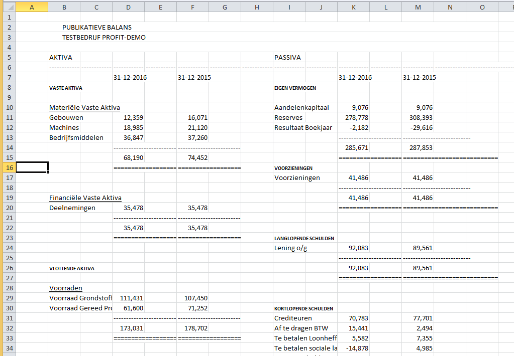
Task: Click the Reserves label cell
Action: point(288,118)
